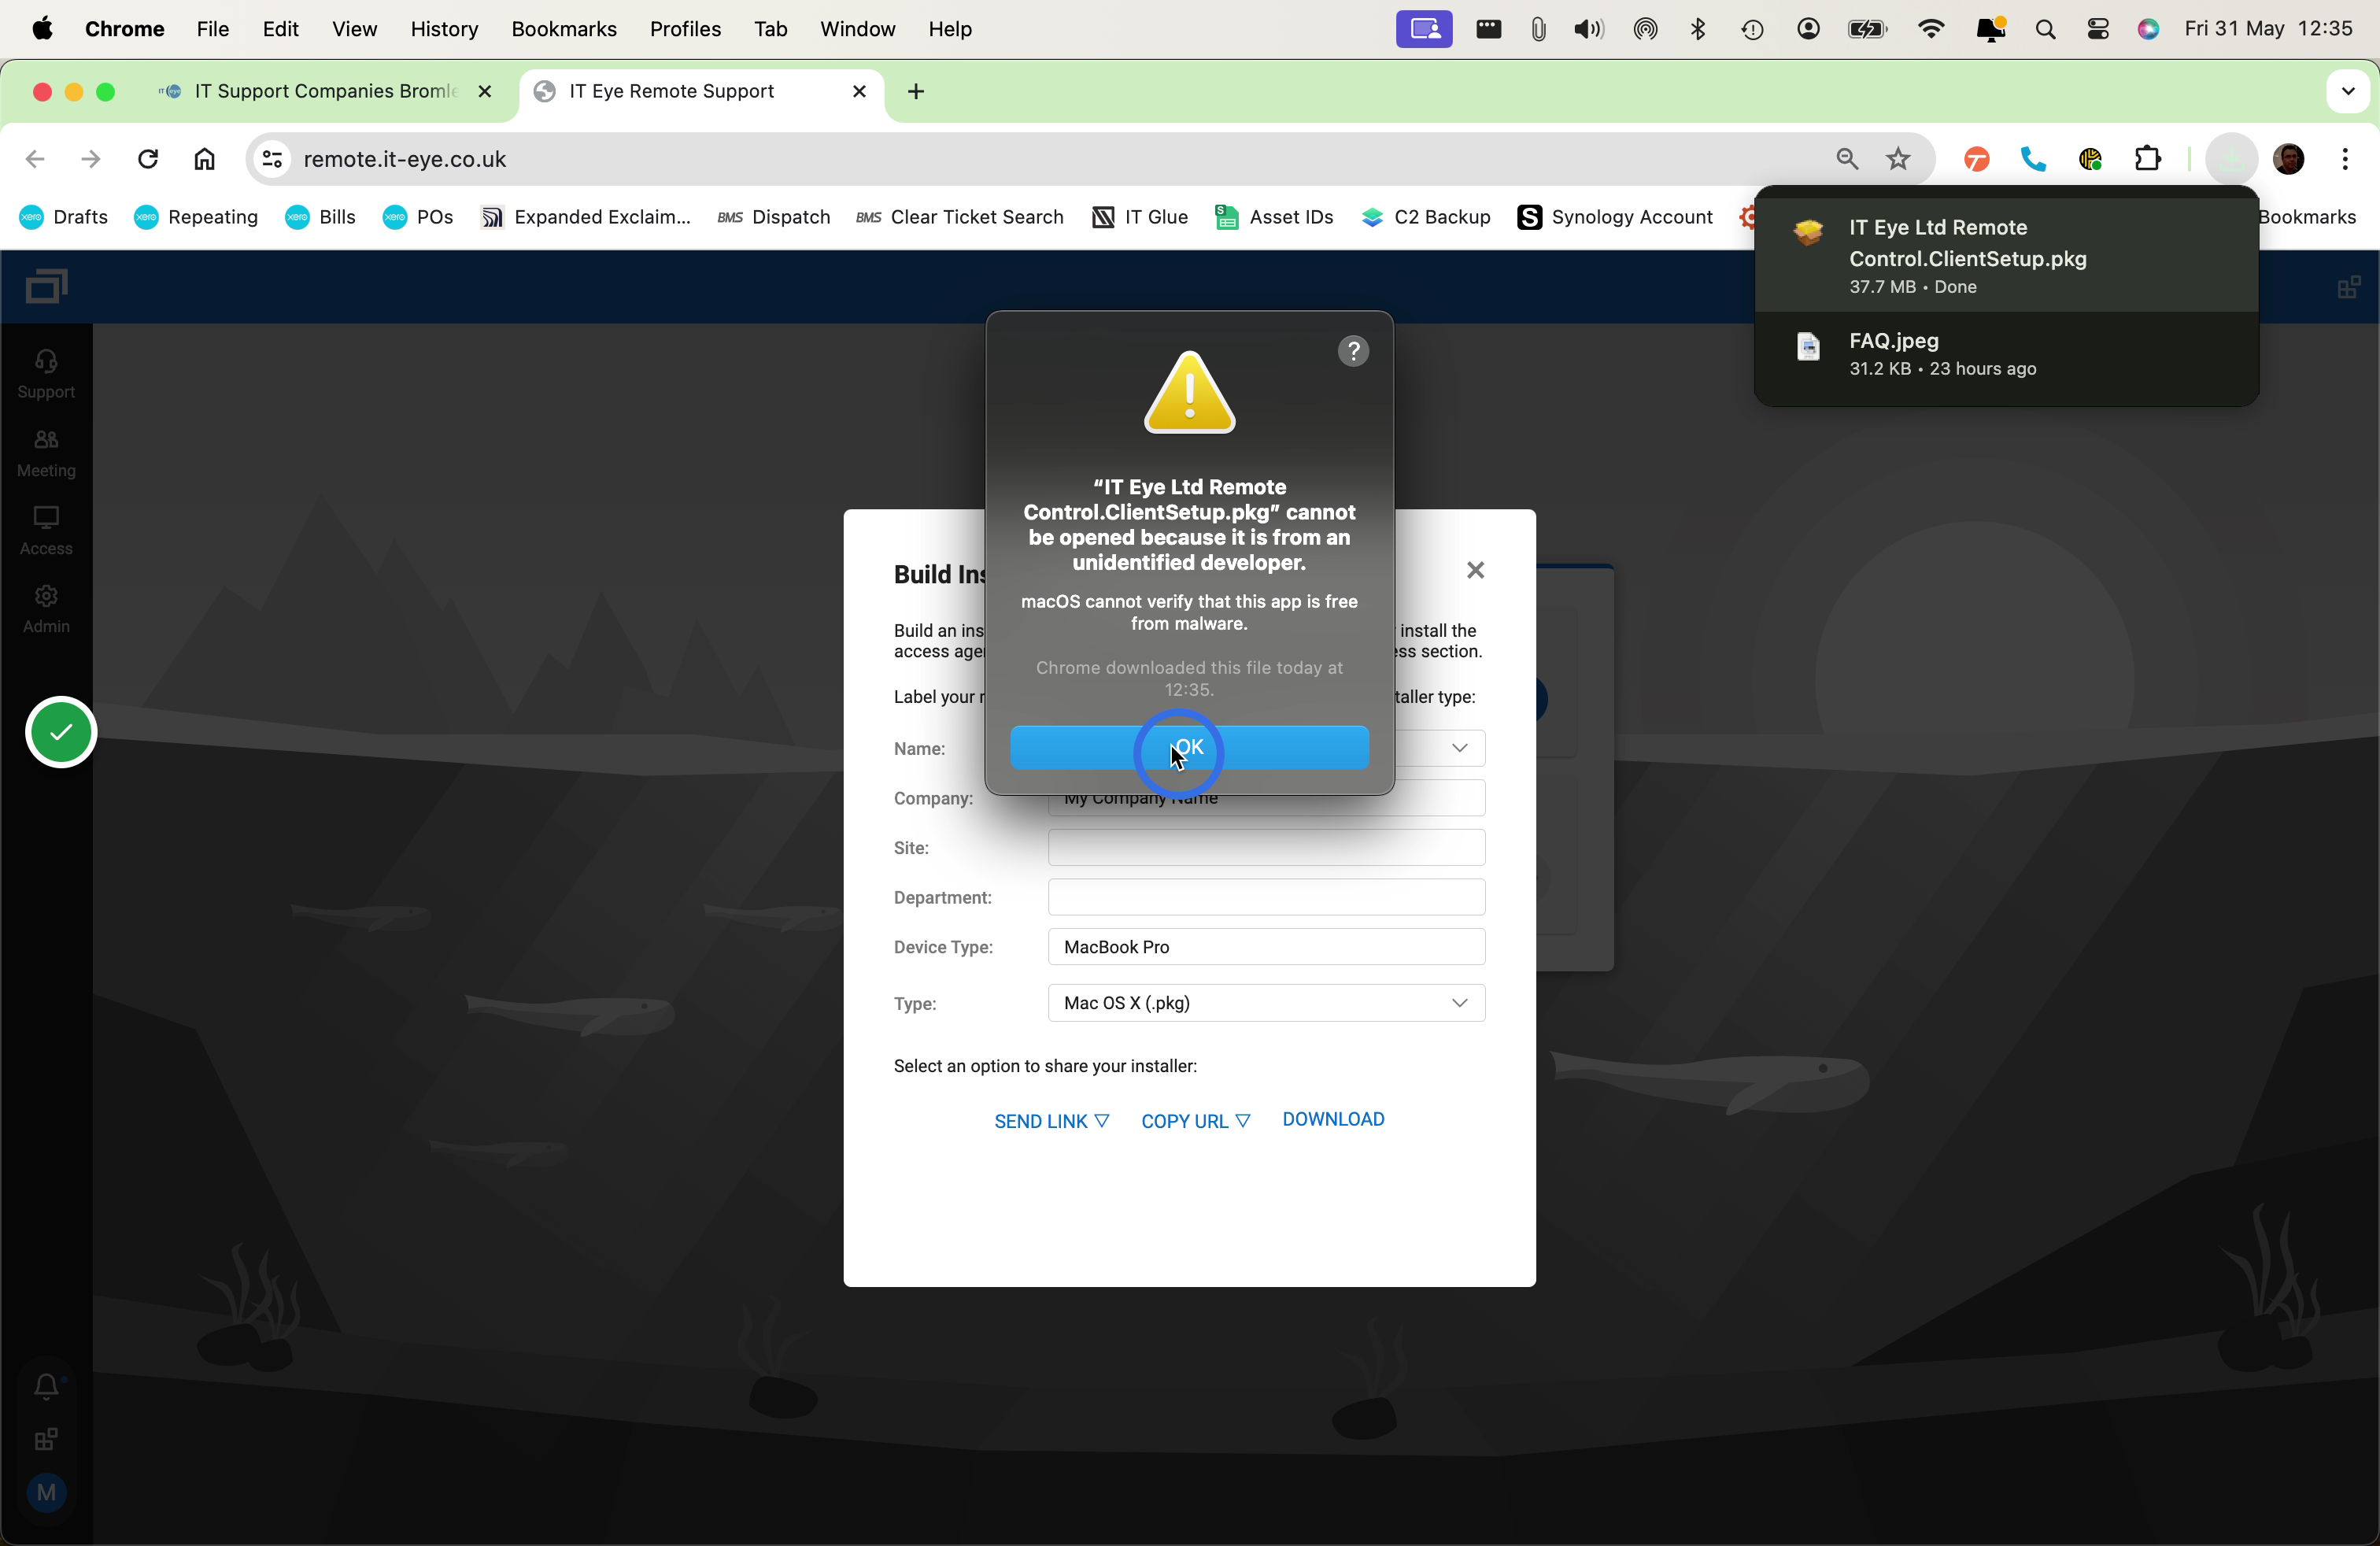Click the green checkmark status circle
This screenshot has height=1546, width=2380.
coord(61,732)
